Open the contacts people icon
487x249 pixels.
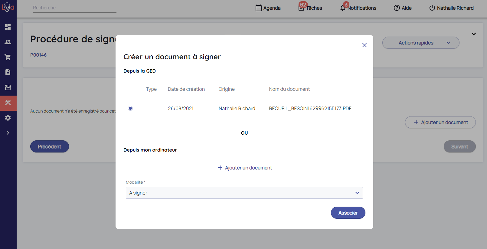click(8, 42)
